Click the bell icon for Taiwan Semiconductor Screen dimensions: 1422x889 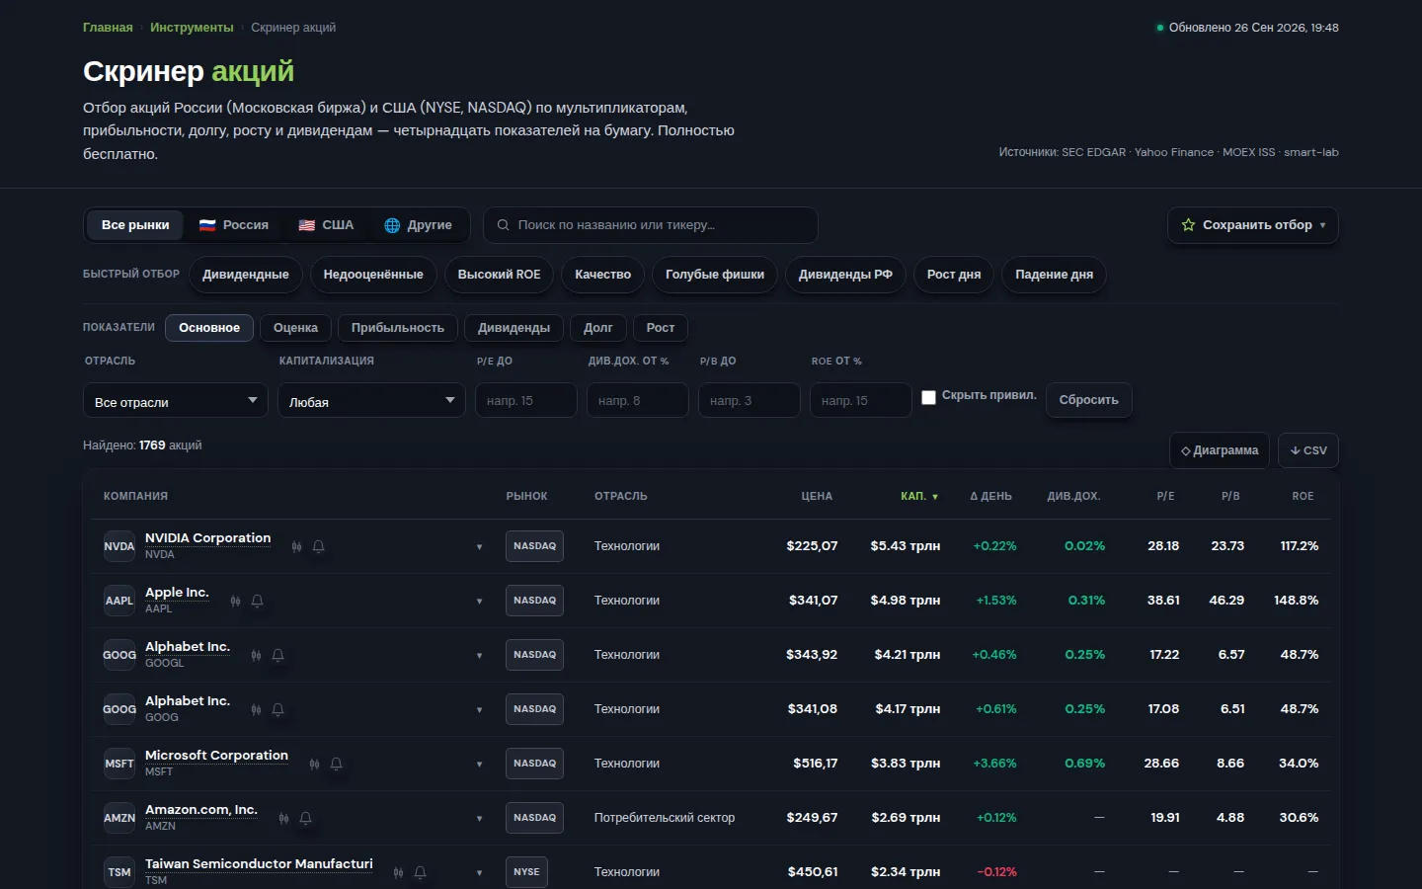coord(420,872)
